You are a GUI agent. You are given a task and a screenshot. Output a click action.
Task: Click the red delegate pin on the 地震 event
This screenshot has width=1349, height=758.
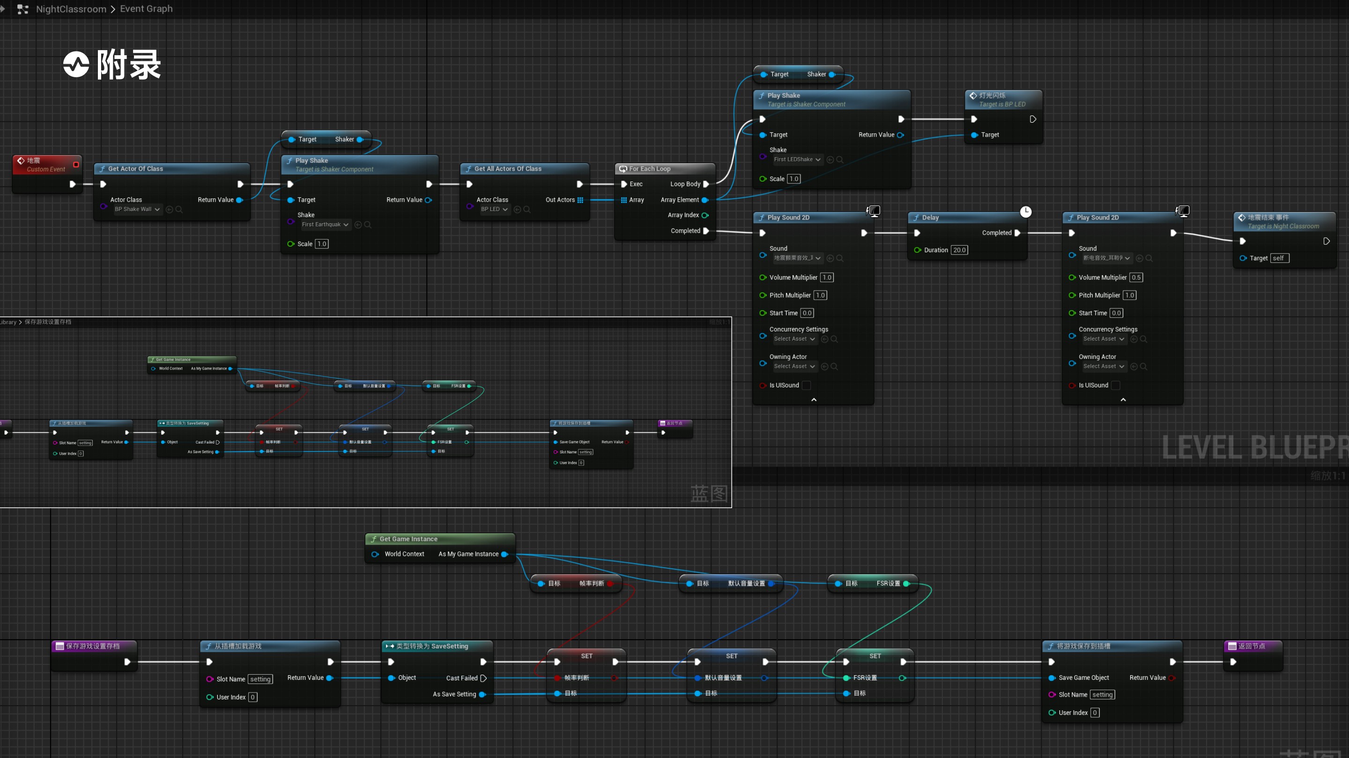[76, 165]
